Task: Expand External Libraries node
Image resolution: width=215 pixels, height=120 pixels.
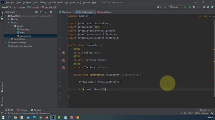Action: [x=6, y=43]
